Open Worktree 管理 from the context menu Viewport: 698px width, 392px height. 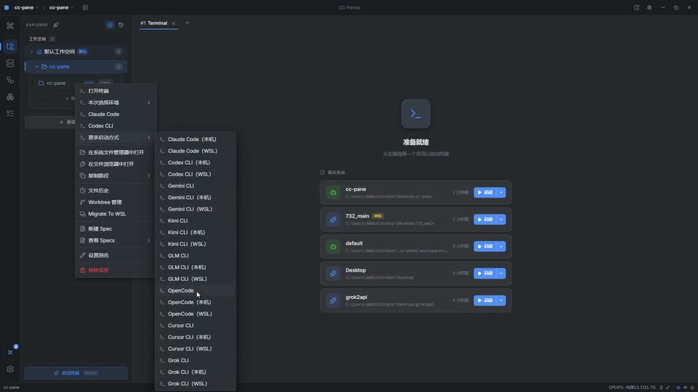[x=116, y=203]
